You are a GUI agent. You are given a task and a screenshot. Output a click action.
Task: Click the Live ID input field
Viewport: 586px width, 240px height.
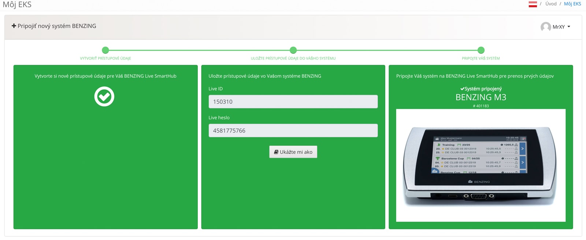point(293,101)
